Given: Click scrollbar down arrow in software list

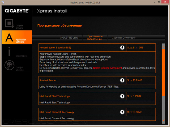Looking at the screenshot, I should pyautogui.click(x=164, y=120).
